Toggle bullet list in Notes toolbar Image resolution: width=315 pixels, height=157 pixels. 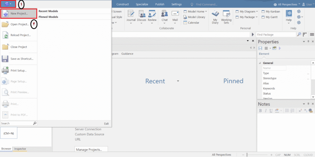[x=287, y=111]
